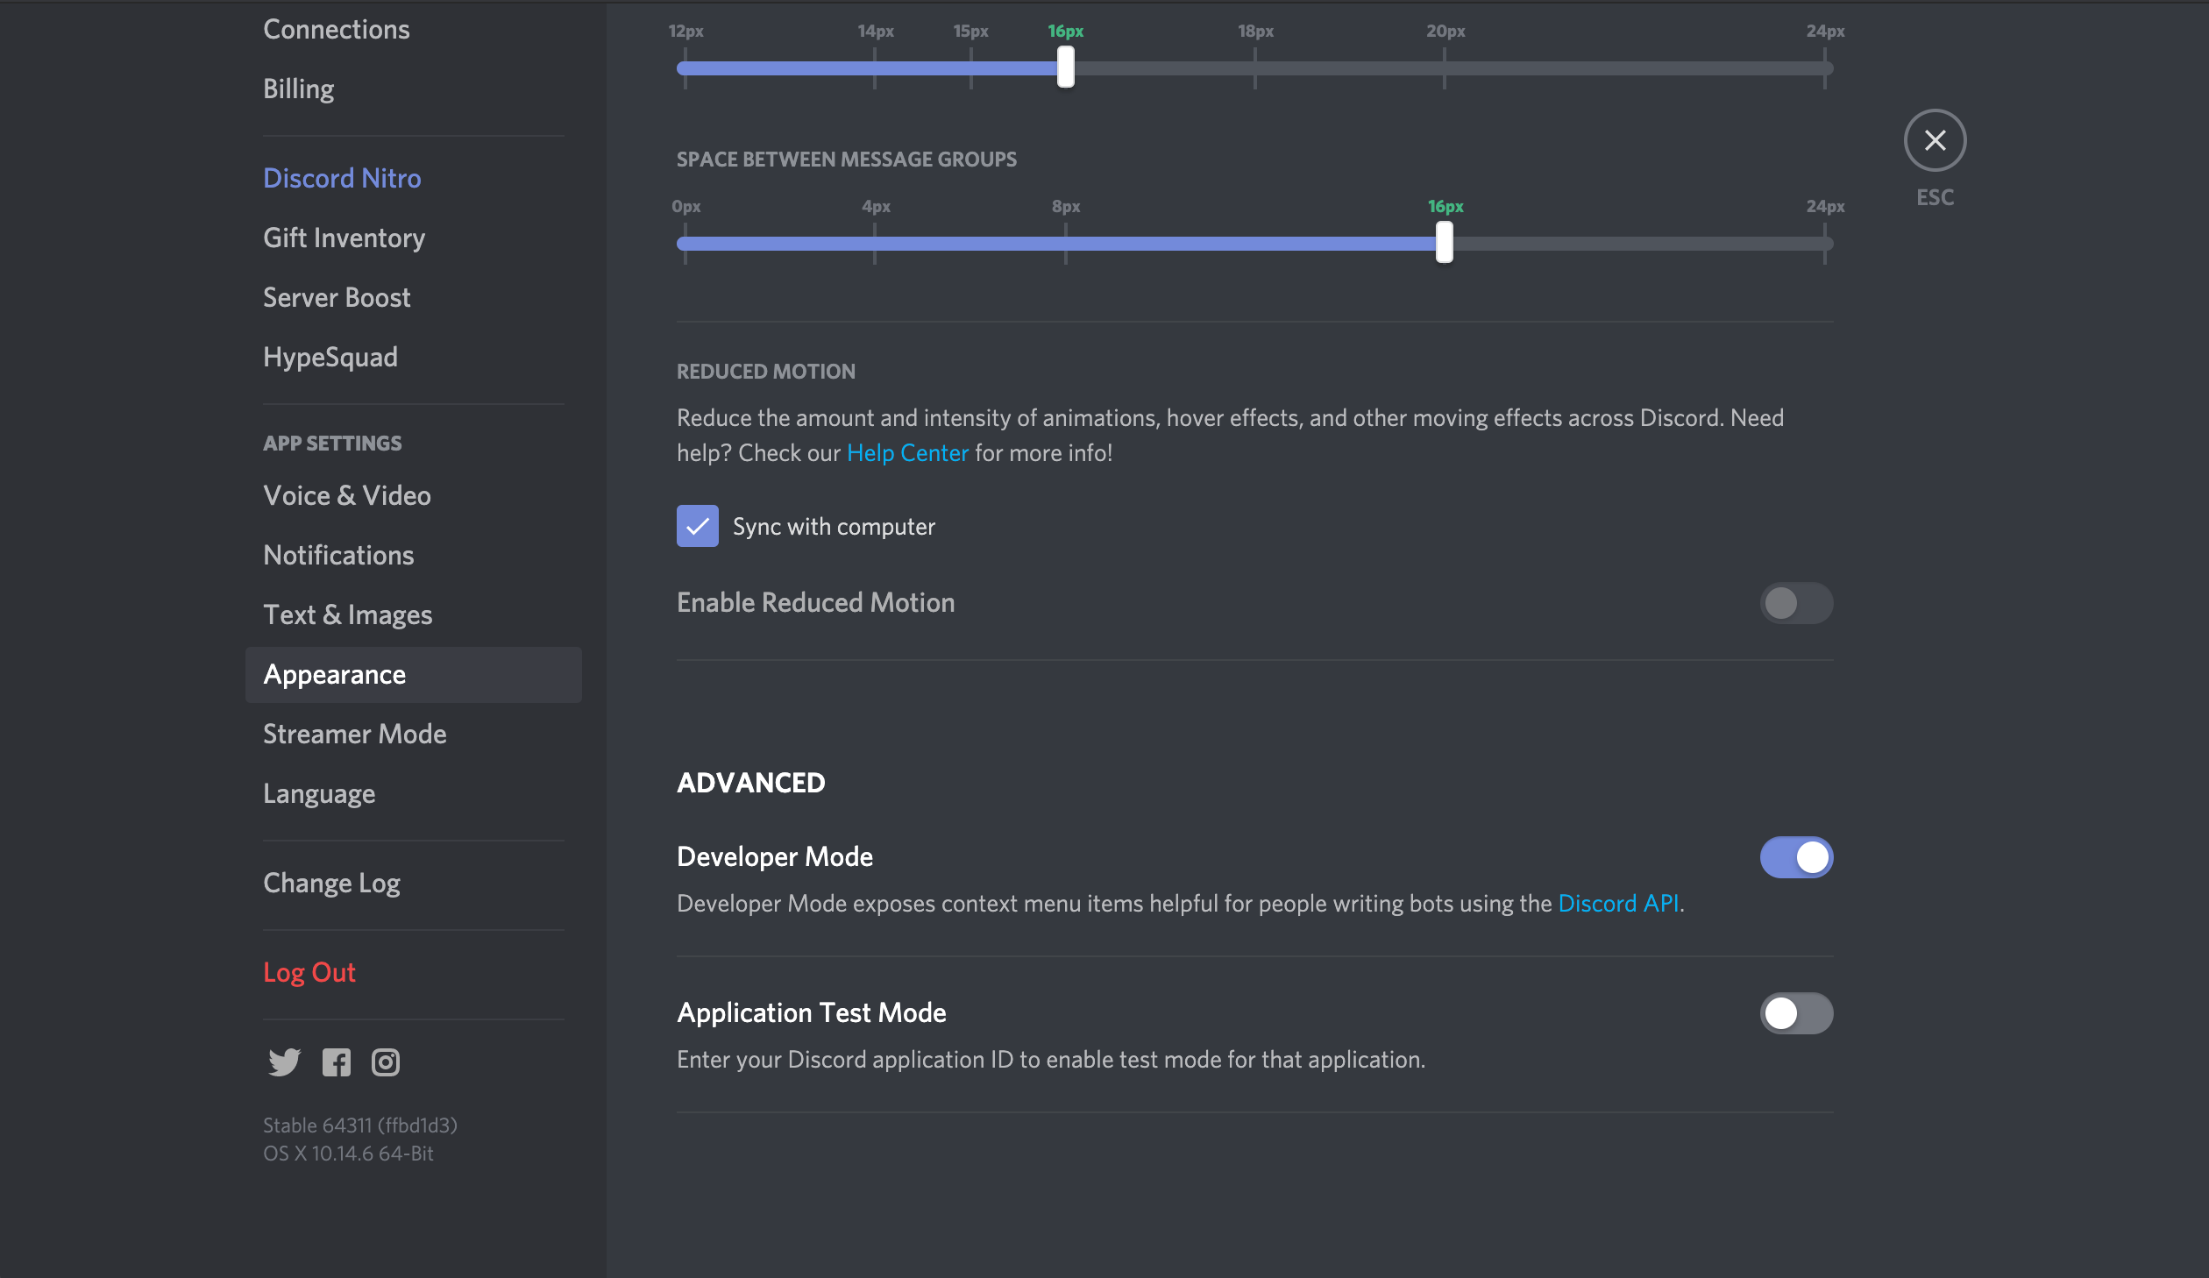Screen dimensions: 2209x1278
Task: Close settings with the X button
Action: point(1935,140)
